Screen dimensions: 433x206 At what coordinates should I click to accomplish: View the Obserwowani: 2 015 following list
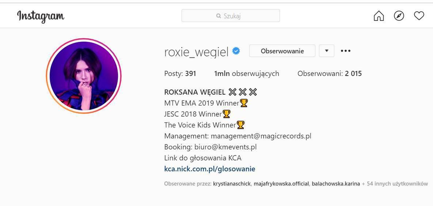(x=329, y=73)
